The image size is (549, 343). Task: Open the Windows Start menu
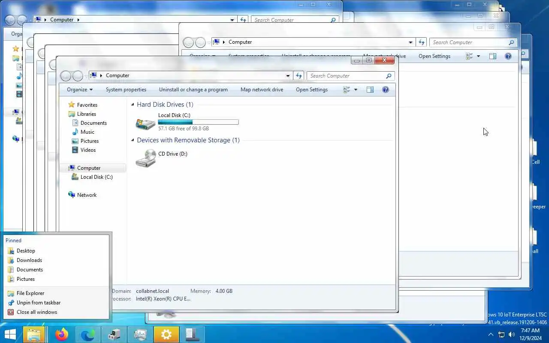click(10, 334)
